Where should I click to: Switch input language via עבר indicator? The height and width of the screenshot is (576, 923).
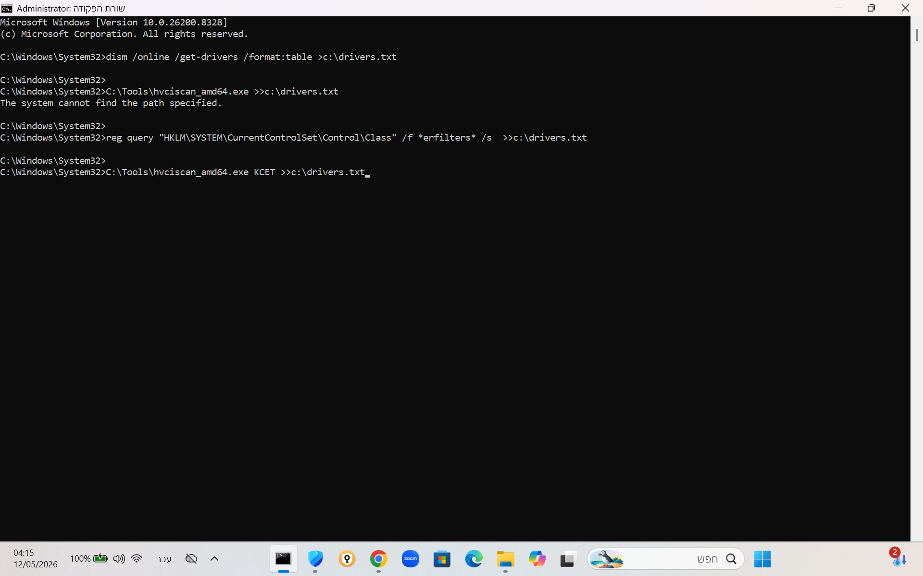click(164, 559)
